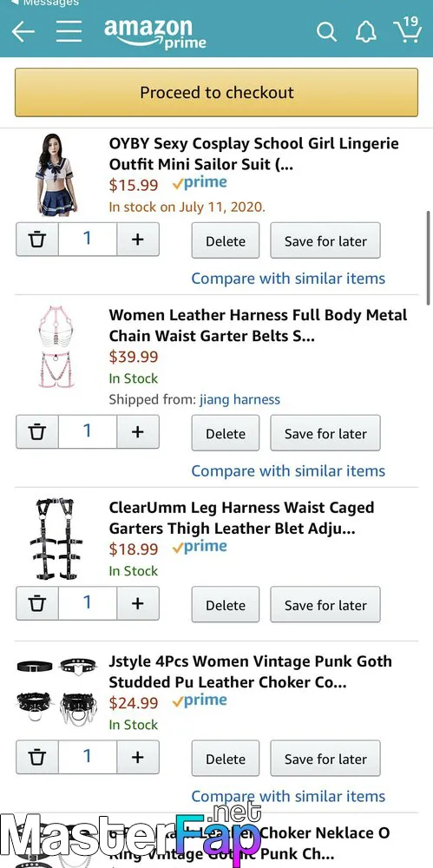The height and width of the screenshot is (868, 433).
Task: Increase quantity of ClearUmm Leg Harness
Action: (x=138, y=604)
